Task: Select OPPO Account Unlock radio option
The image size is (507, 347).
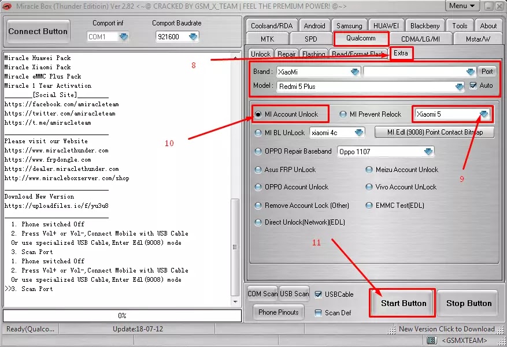Action: pos(258,187)
